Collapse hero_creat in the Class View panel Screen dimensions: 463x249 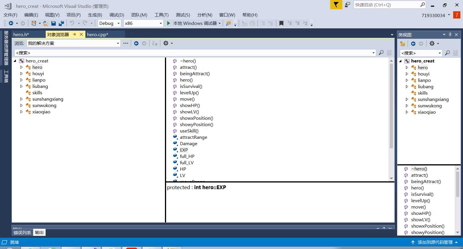(400, 61)
